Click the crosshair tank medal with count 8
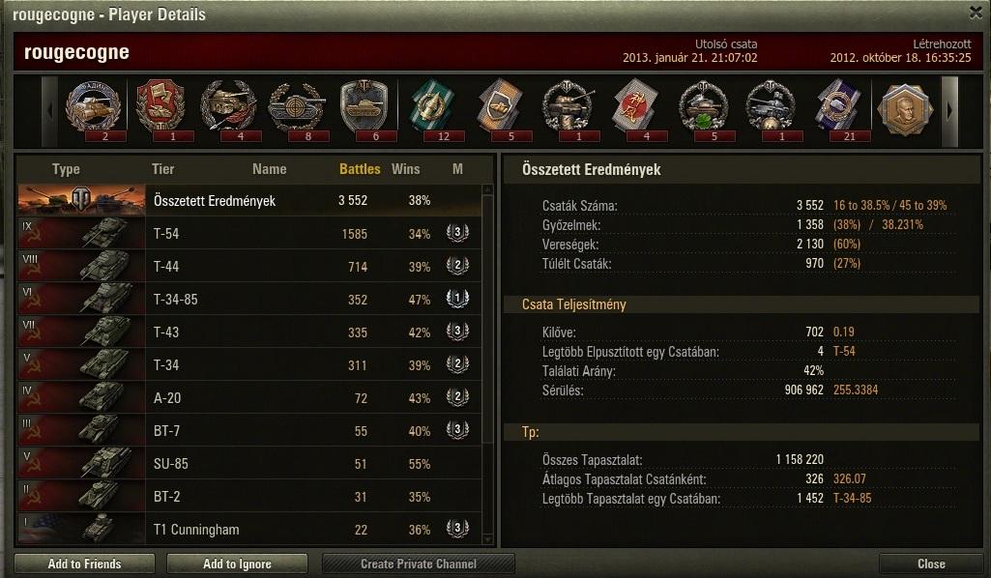Image resolution: width=991 pixels, height=578 pixels. 297,110
